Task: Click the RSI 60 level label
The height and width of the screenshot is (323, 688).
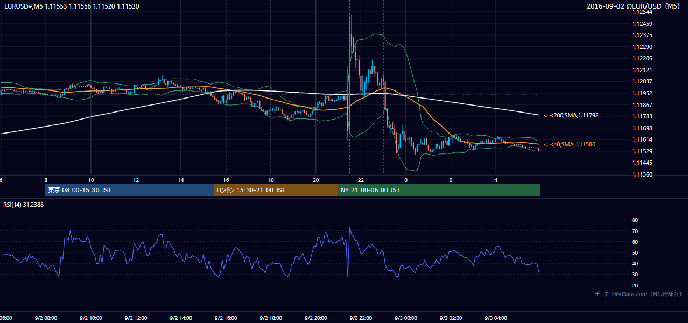Action: coord(635,242)
